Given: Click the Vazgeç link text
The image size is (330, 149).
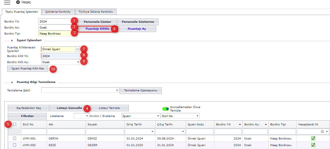Looking at the screenshot, I should click(26, 2).
